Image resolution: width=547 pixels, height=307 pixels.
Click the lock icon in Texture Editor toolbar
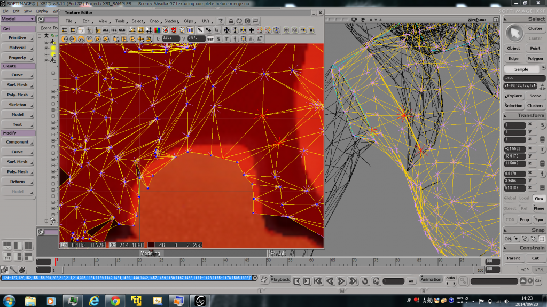coord(231,21)
